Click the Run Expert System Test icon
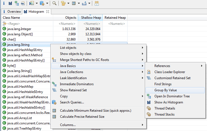This screenshot has height=131, width=207. (x=31, y=3)
